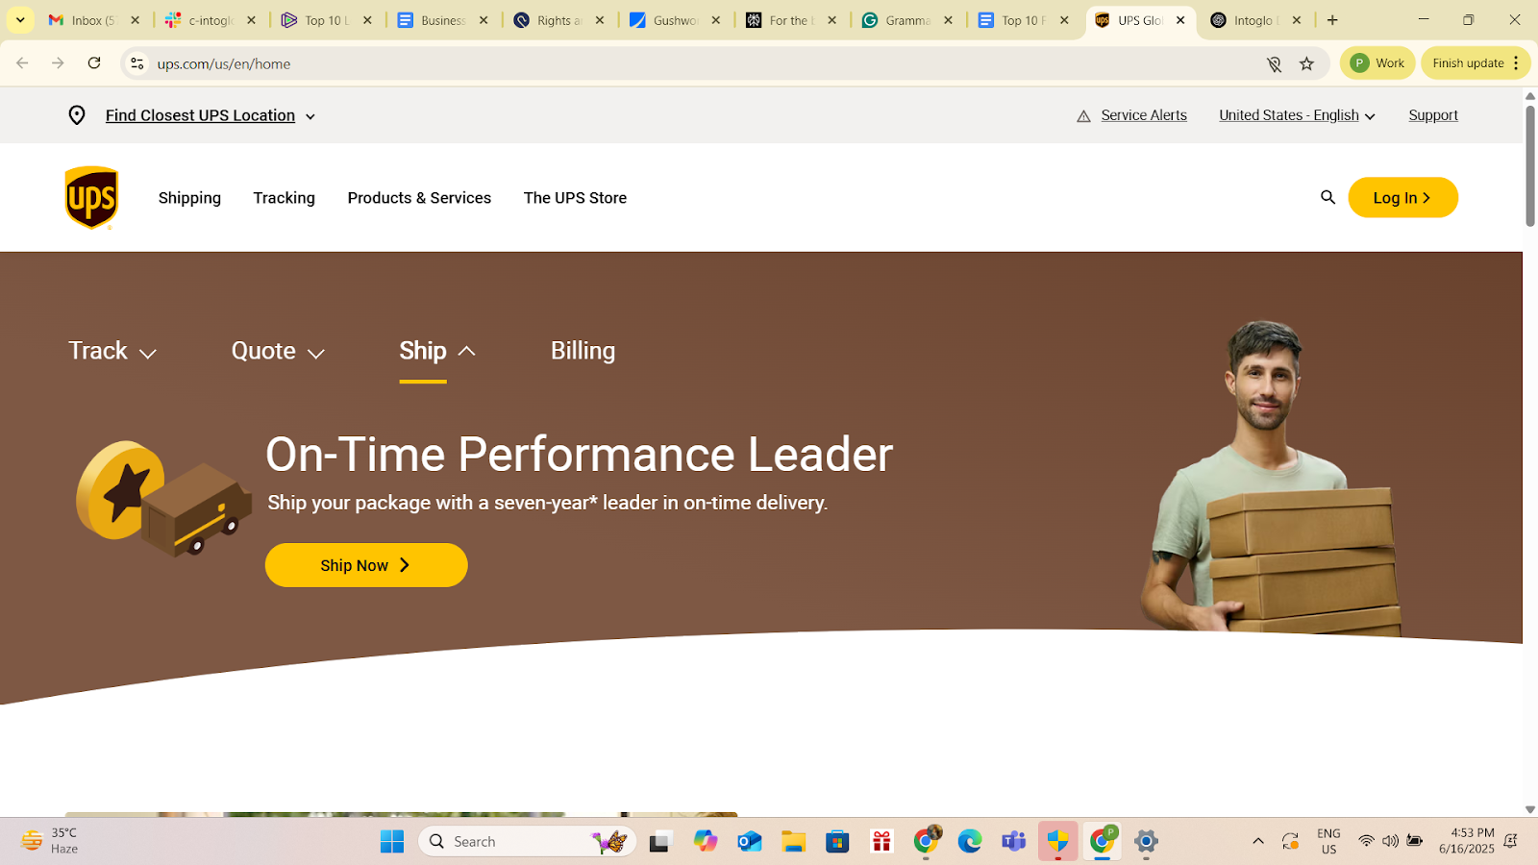Open weather widget showing 35°C Haze

(50, 841)
